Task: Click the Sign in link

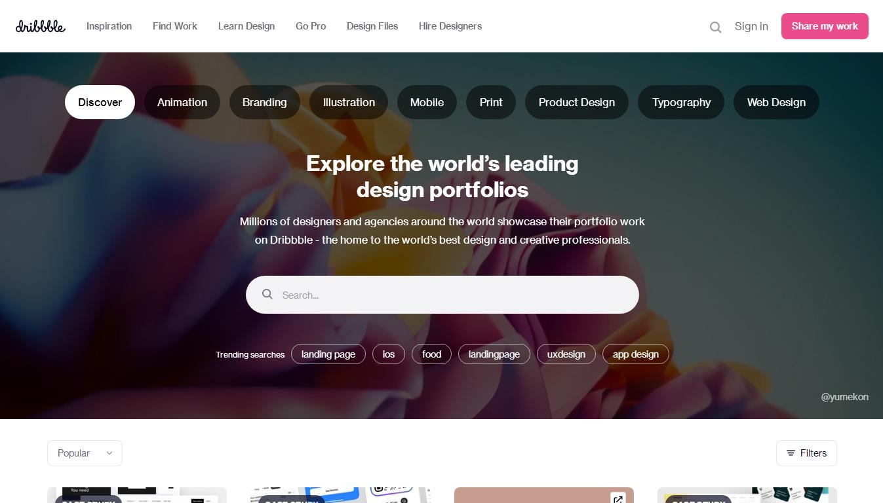Action: click(x=751, y=26)
